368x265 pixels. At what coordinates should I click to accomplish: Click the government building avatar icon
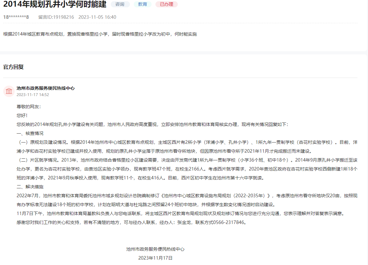9,91
